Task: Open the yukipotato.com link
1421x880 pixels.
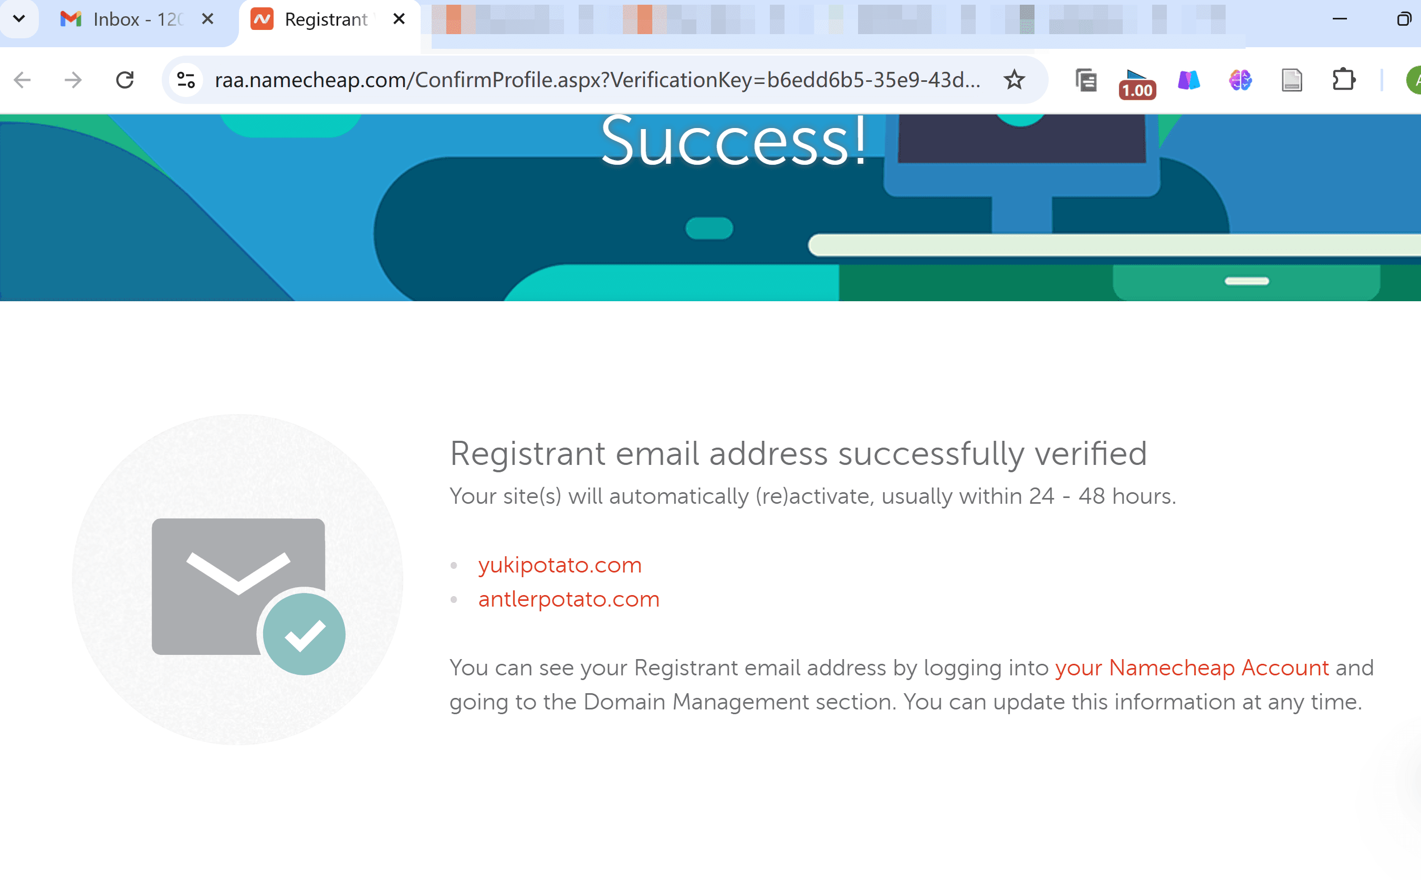Action: coord(560,565)
